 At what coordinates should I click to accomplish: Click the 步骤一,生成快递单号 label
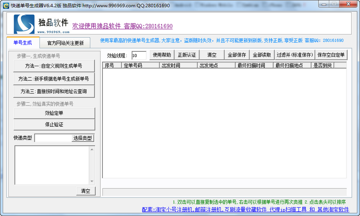(38, 56)
